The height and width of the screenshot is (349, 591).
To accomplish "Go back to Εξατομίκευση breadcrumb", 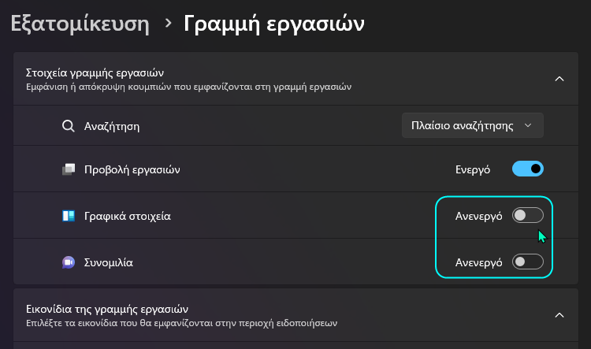I will click(x=80, y=24).
